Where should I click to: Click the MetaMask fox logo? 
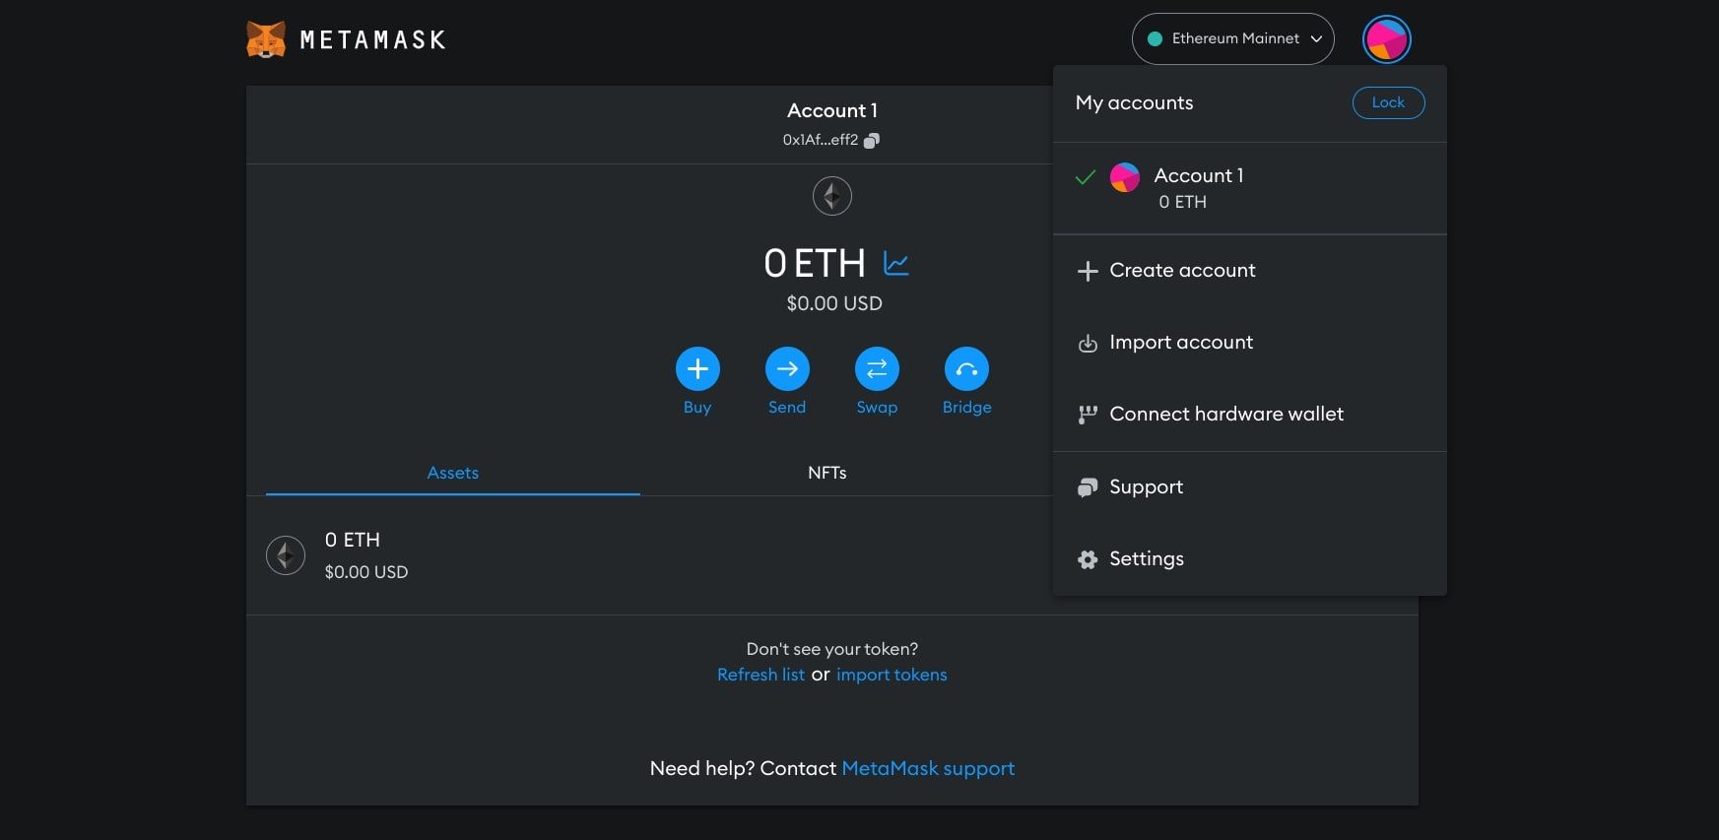click(x=266, y=39)
